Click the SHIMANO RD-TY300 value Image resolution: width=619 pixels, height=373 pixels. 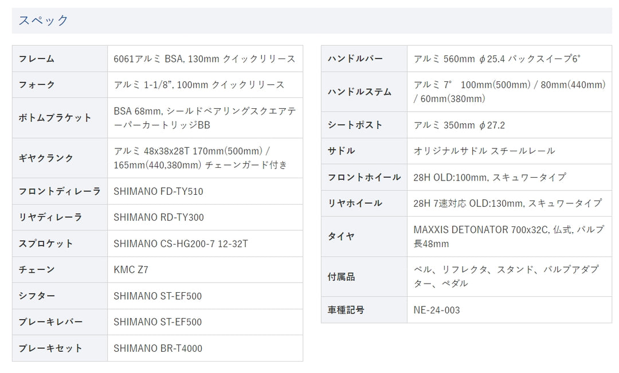tap(158, 217)
